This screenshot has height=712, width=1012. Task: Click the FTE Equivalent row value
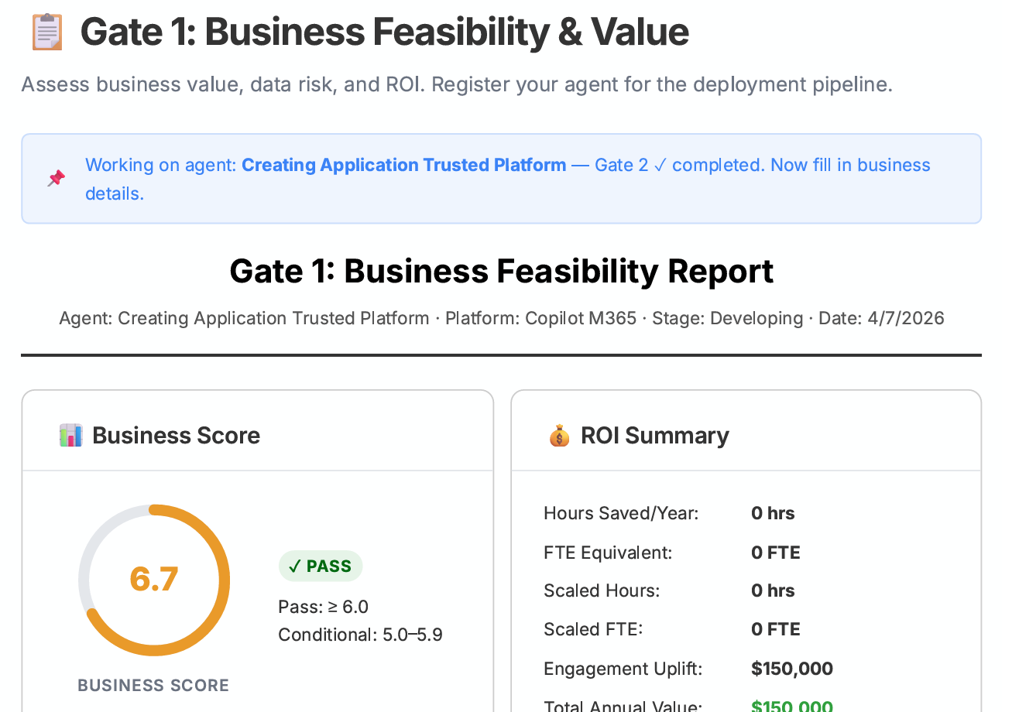coord(775,553)
